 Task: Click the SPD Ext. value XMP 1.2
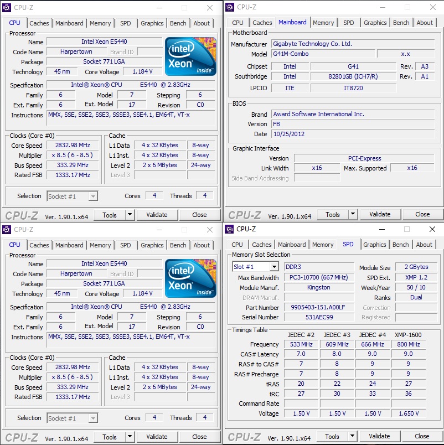pos(416,277)
